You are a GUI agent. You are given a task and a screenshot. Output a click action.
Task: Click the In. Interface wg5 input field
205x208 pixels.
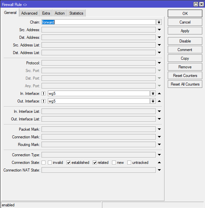(99, 94)
